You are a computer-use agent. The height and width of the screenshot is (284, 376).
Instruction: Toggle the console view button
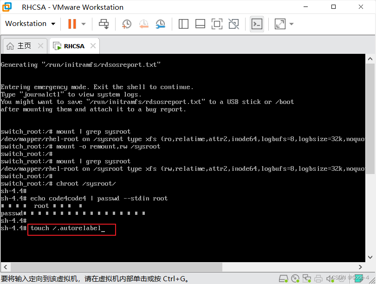257,24
